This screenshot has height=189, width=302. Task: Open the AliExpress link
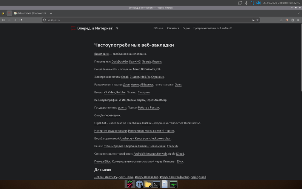pyautogui.click(x=146, y=84)
